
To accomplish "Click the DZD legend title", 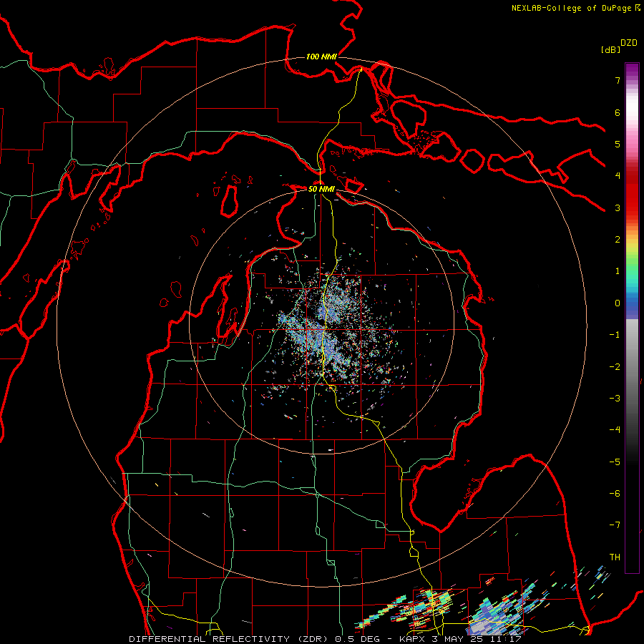I will click(629, 43).
